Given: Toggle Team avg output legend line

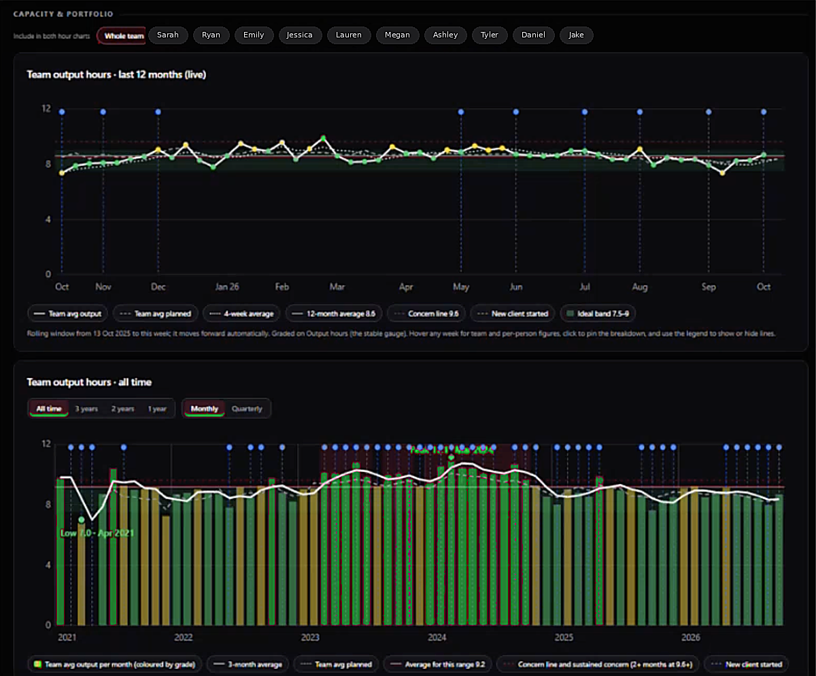Looking at the screenshot, I should click(67, 314).
